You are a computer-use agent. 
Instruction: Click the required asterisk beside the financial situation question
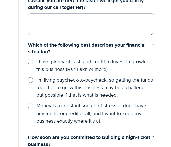[x=153, y=44]
